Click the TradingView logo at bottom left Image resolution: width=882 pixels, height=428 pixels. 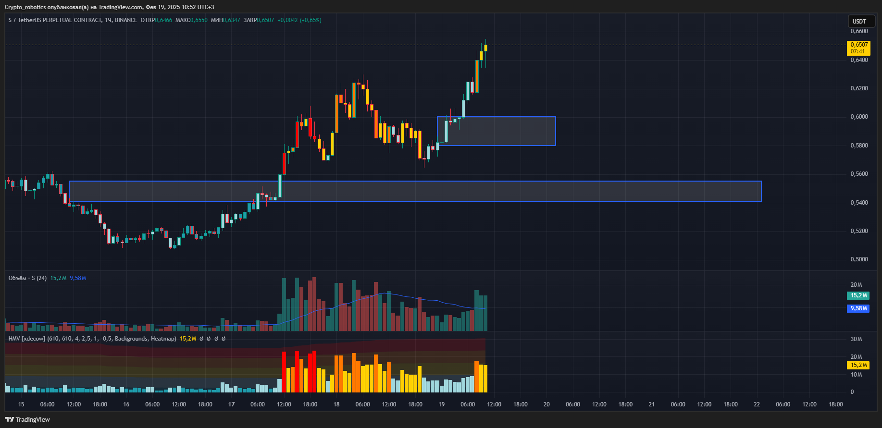point(27,419)
